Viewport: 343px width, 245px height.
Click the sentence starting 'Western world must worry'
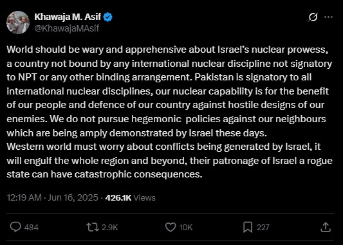pyautogui.click(x=169, y=160)
